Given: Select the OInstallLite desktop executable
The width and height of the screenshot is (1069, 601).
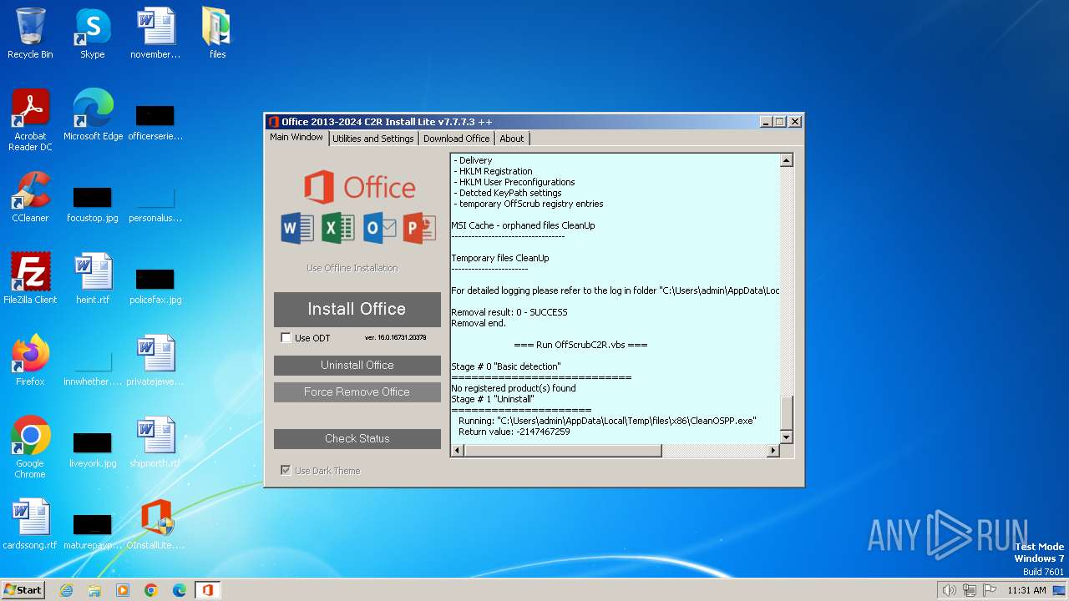Looking at the screenshot, I should tap(155, 524).
